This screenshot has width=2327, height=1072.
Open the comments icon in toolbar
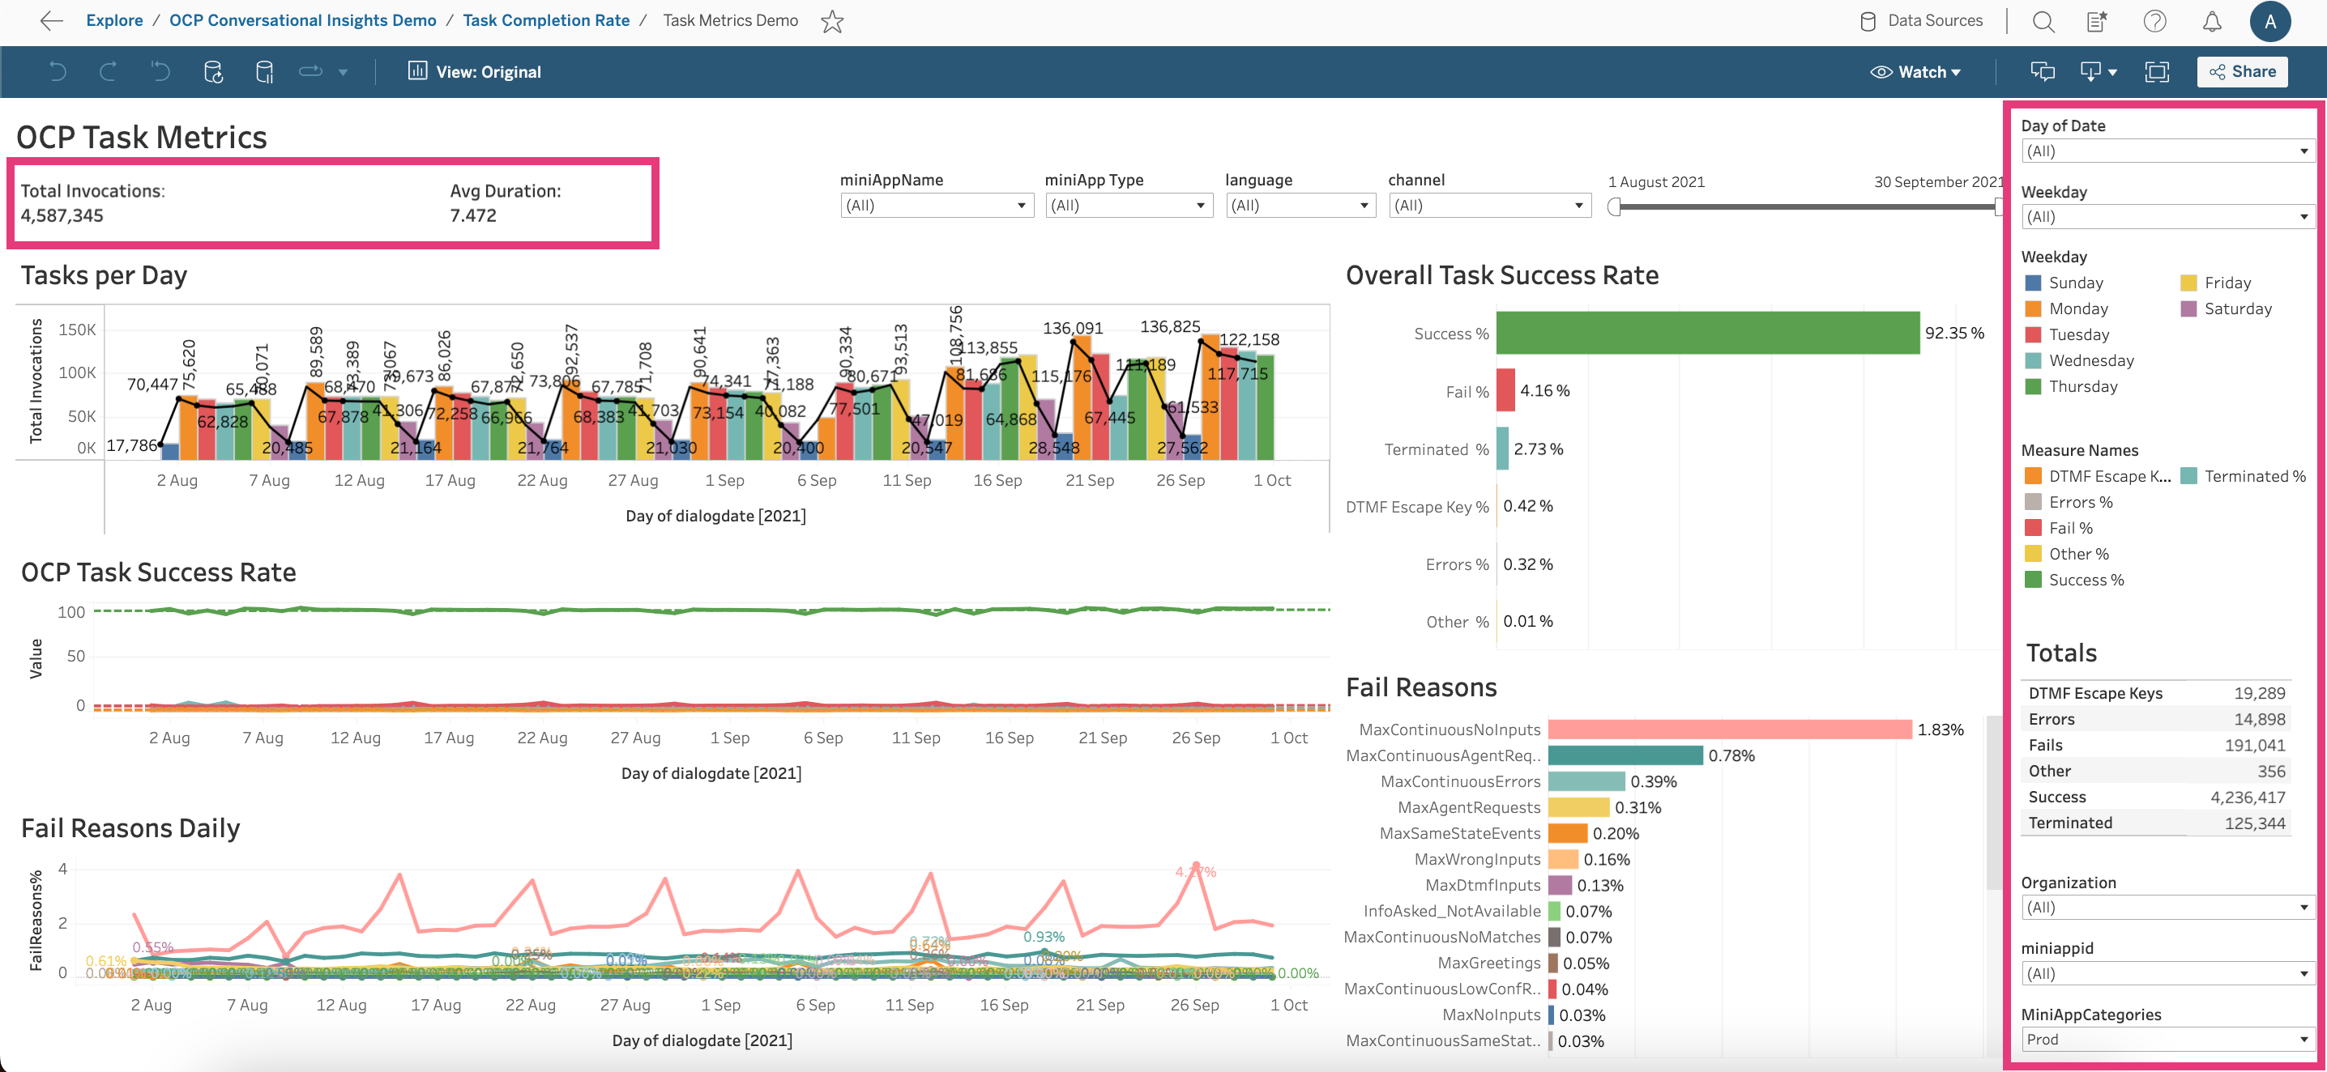pyautogui.click(x=2043, y=71)
